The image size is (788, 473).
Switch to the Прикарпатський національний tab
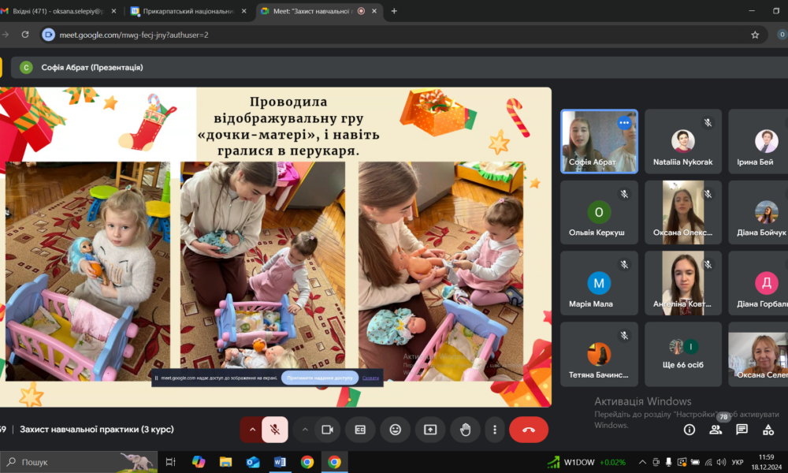(x=185, y=11)
